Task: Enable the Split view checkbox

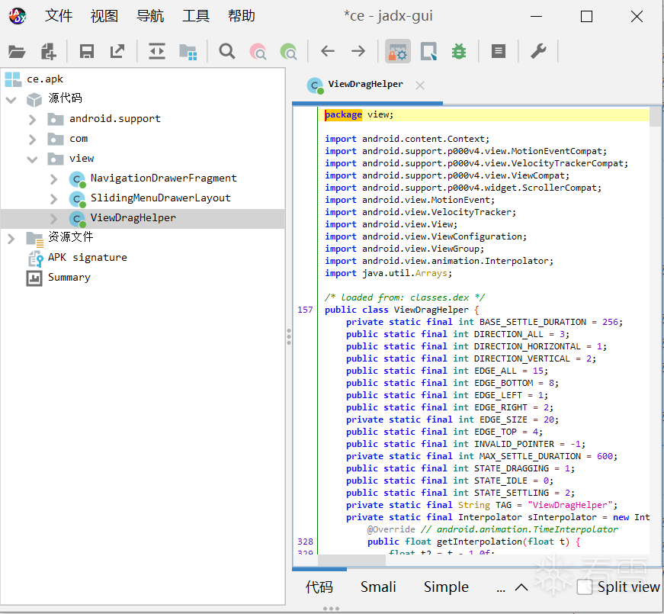Action: [585, 587]
